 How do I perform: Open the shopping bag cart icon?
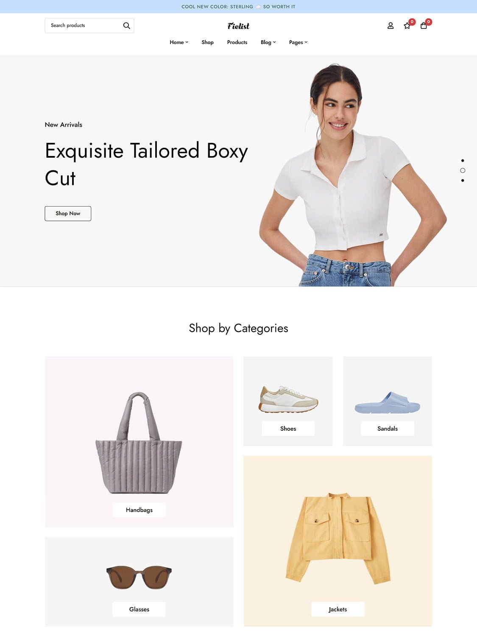[424, 25]
